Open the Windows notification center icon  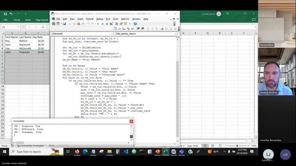tap(252, 152)
